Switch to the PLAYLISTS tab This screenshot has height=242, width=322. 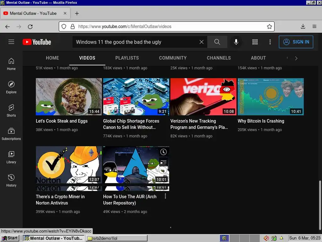coord(127,58)
